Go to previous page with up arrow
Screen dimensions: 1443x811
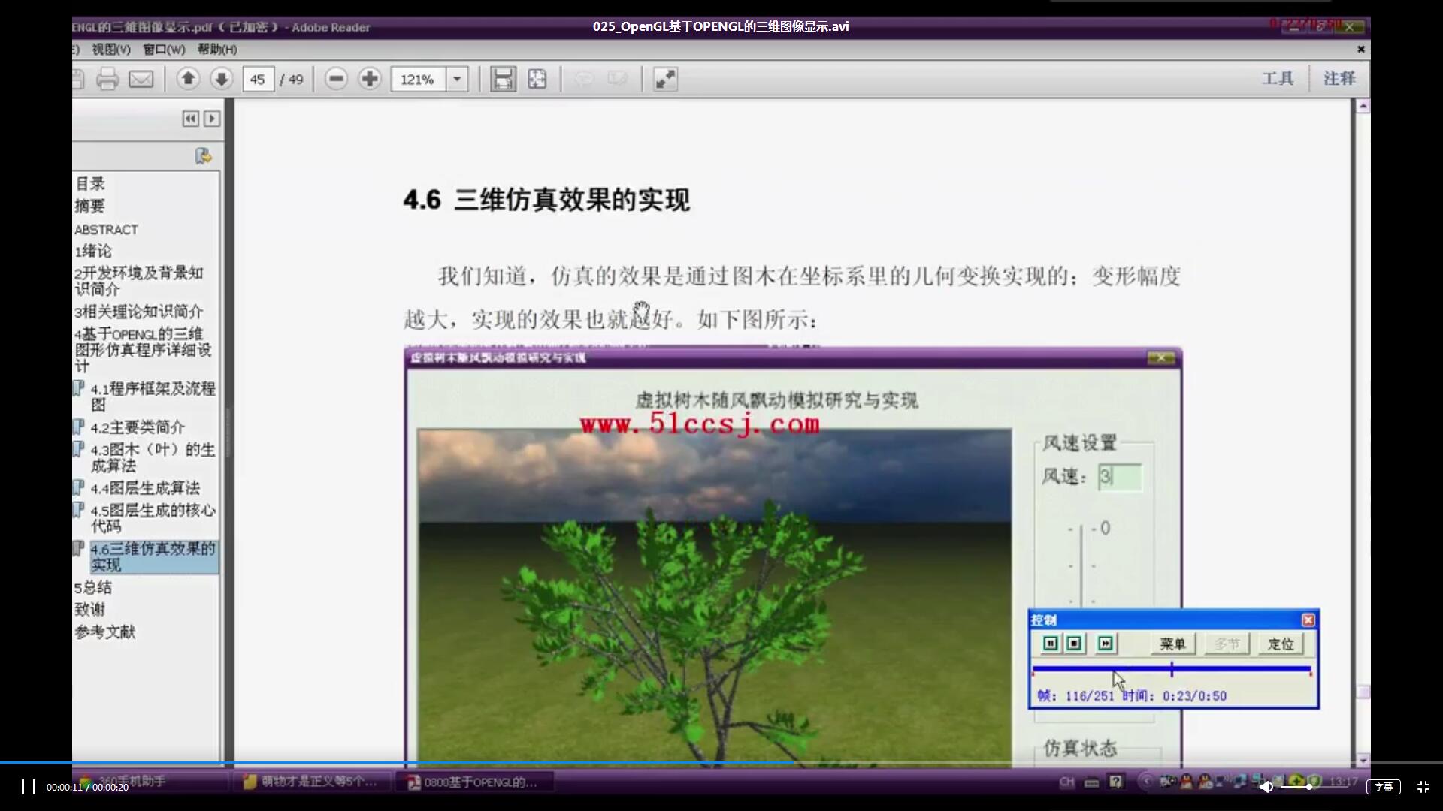(x=188, y=78)
